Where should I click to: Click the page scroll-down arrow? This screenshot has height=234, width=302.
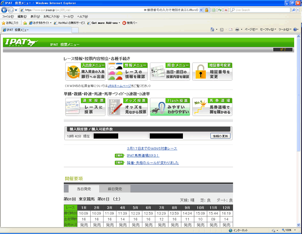click(299, 225)
